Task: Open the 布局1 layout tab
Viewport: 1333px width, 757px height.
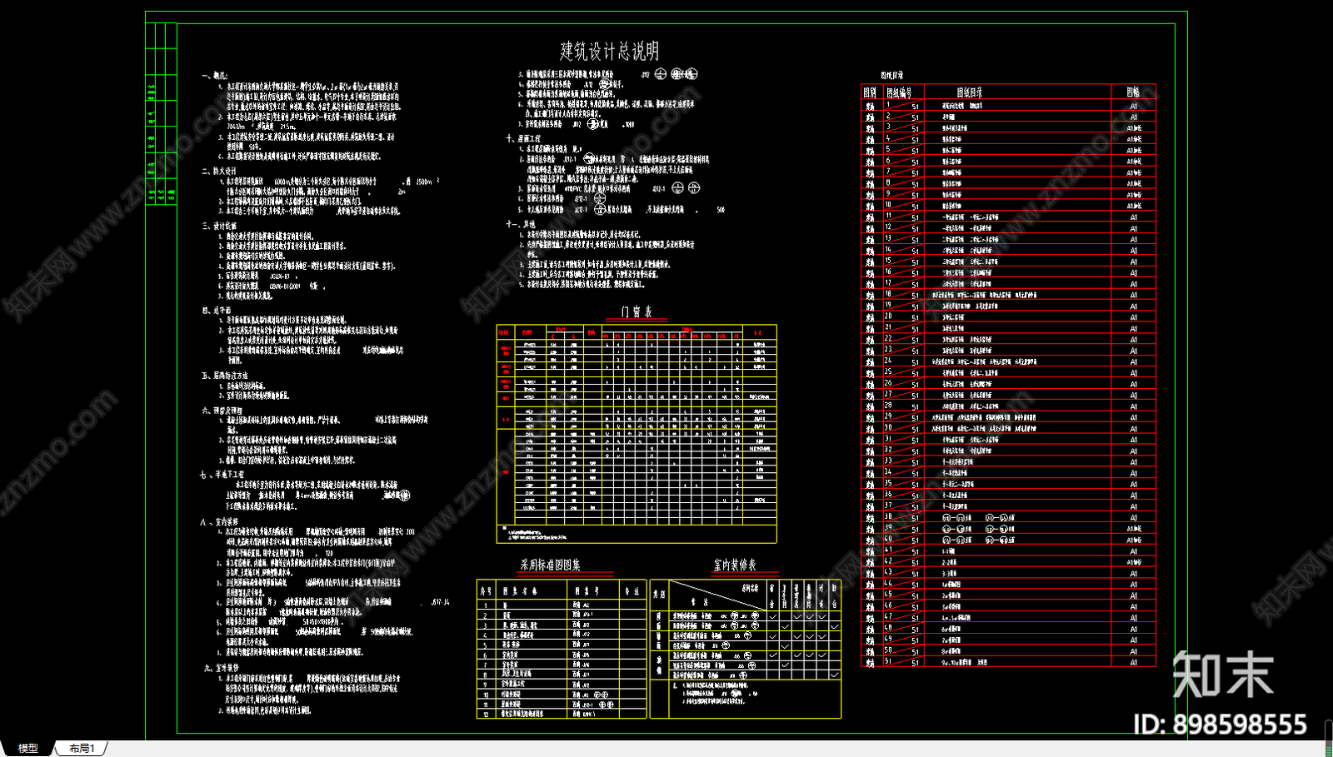Action: click(x=82, y=748)
